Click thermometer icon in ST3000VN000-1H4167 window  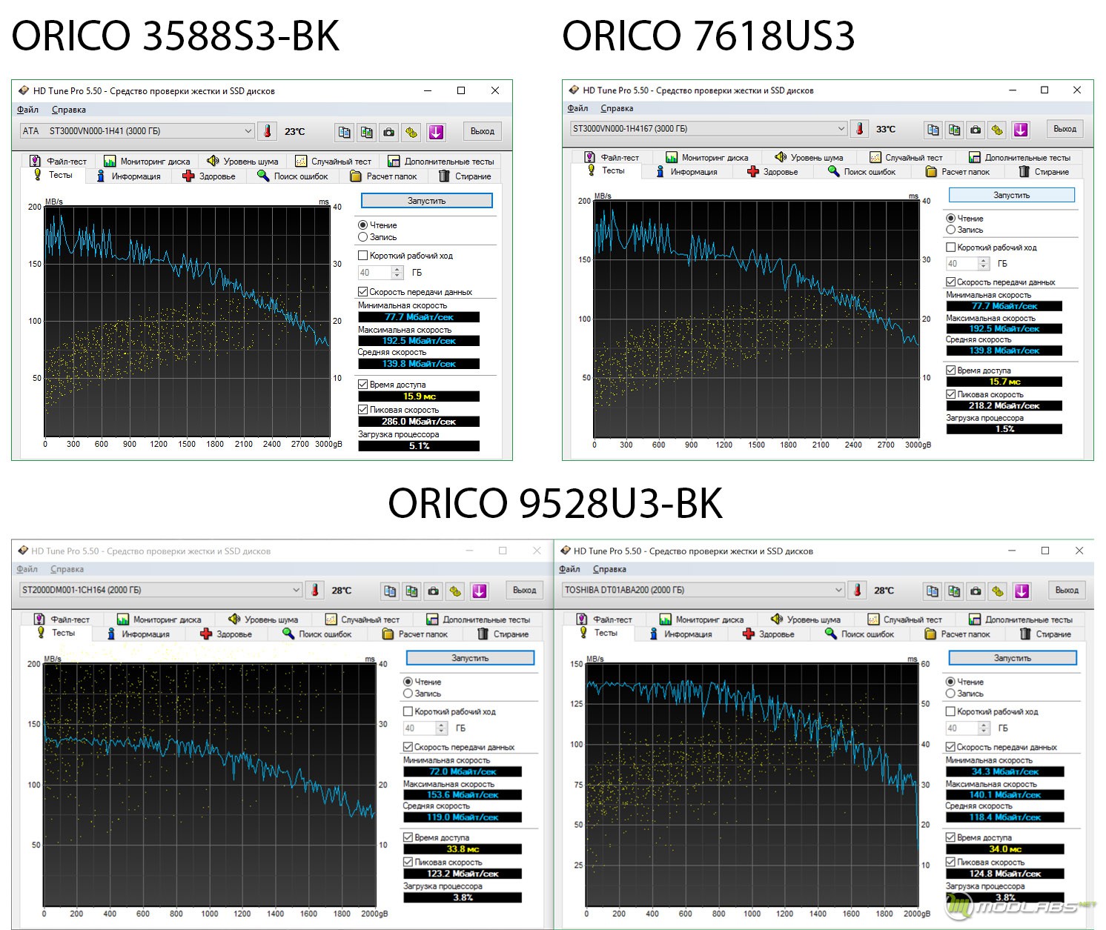tap(859, 128)
